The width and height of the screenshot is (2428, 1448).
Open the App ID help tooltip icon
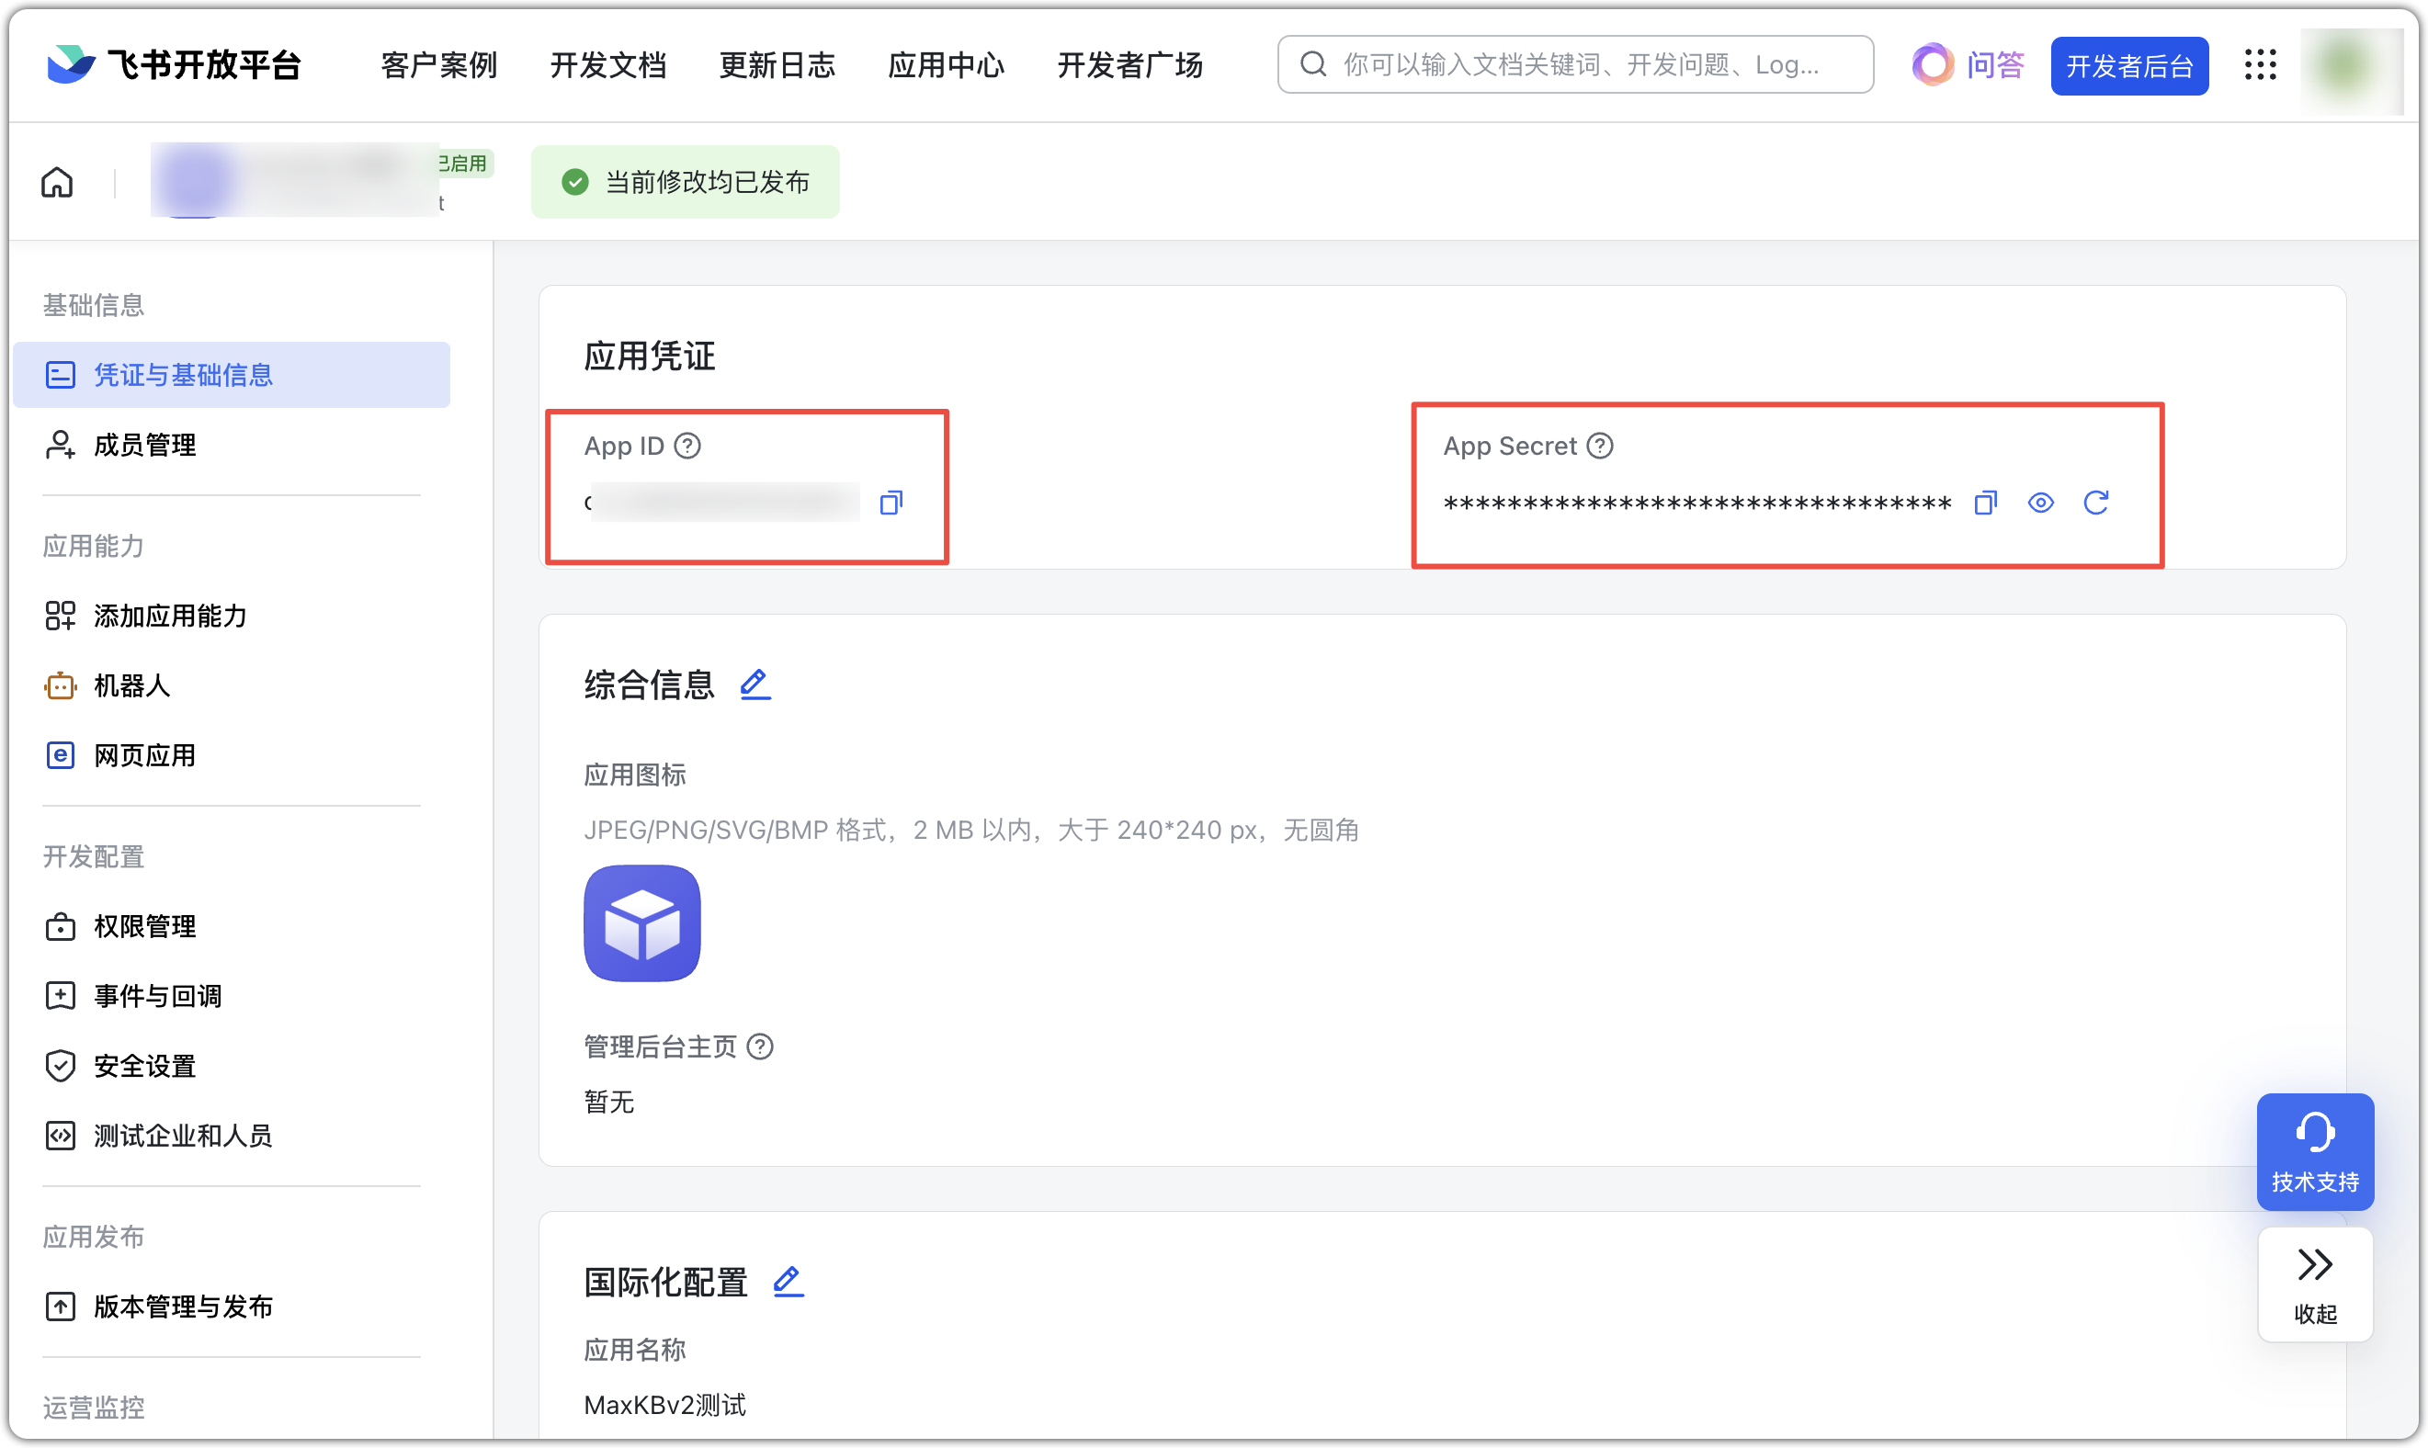click(687, 445)
